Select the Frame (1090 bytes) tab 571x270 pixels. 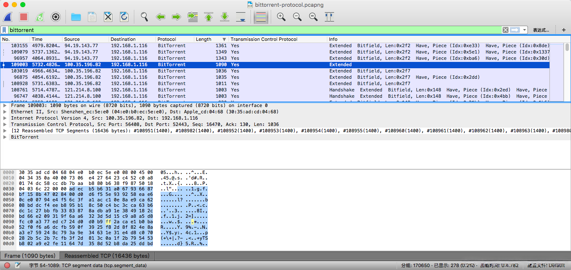pos(30,256)
